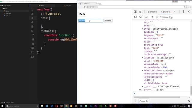192x108 pixels.
Task: Reload the page in Chrome
Action: [x=85, y=7]
